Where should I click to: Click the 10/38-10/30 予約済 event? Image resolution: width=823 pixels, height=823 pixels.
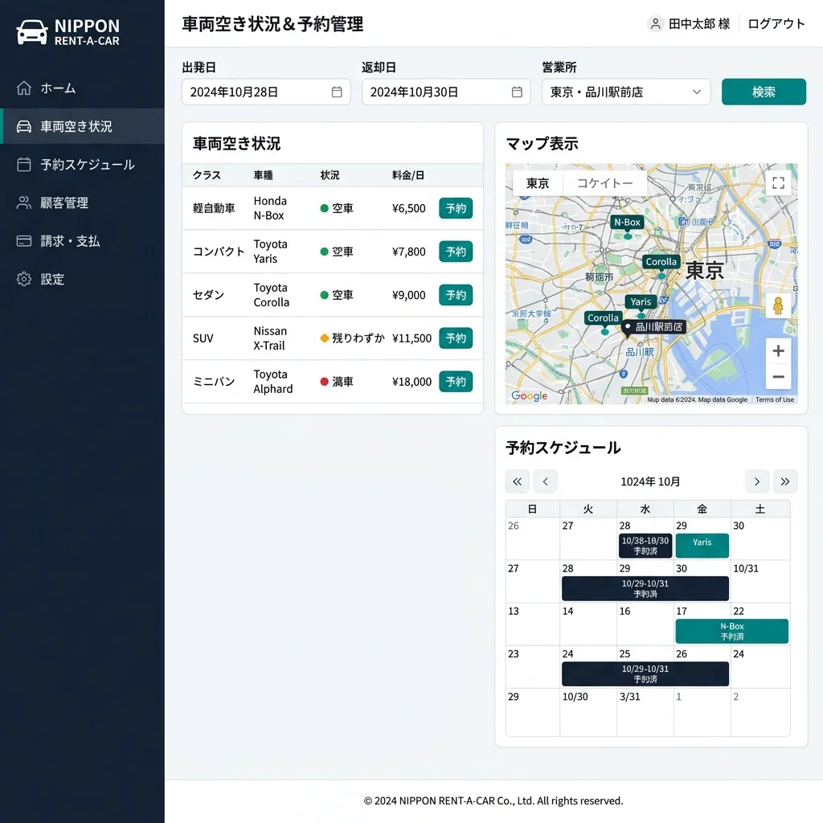click(x=645, y=546)
